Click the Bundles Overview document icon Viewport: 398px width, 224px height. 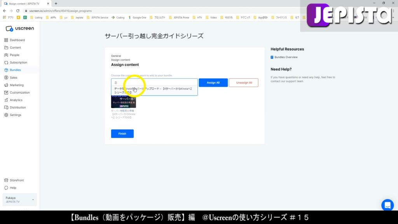(x=272, y=57)
